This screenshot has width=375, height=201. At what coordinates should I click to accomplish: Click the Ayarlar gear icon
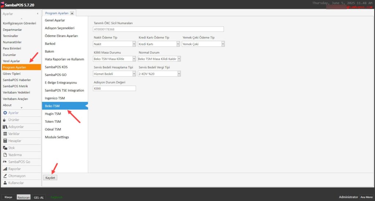click(5, 113)
